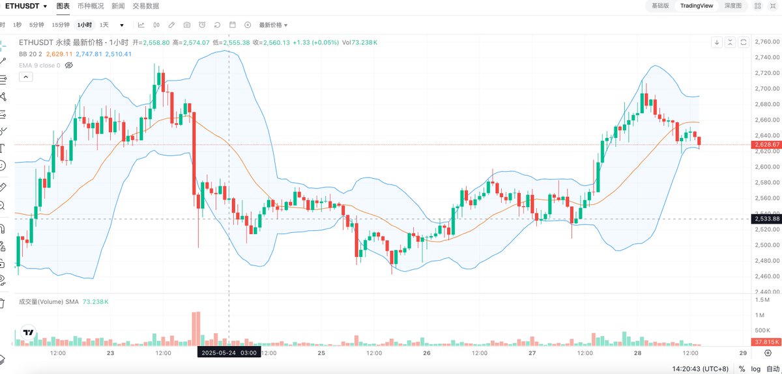Open the 最新价格 price type dropdown
The image size is (782, 374).
click(273, 25)
